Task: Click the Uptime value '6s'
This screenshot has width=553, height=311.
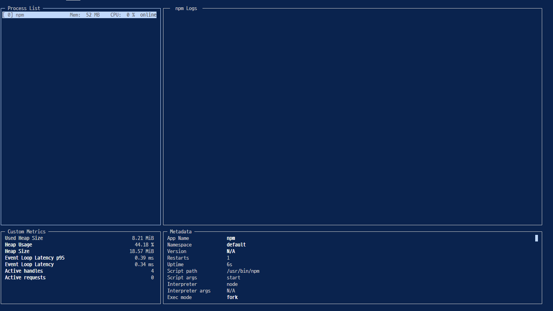Action: coord(230,264)
